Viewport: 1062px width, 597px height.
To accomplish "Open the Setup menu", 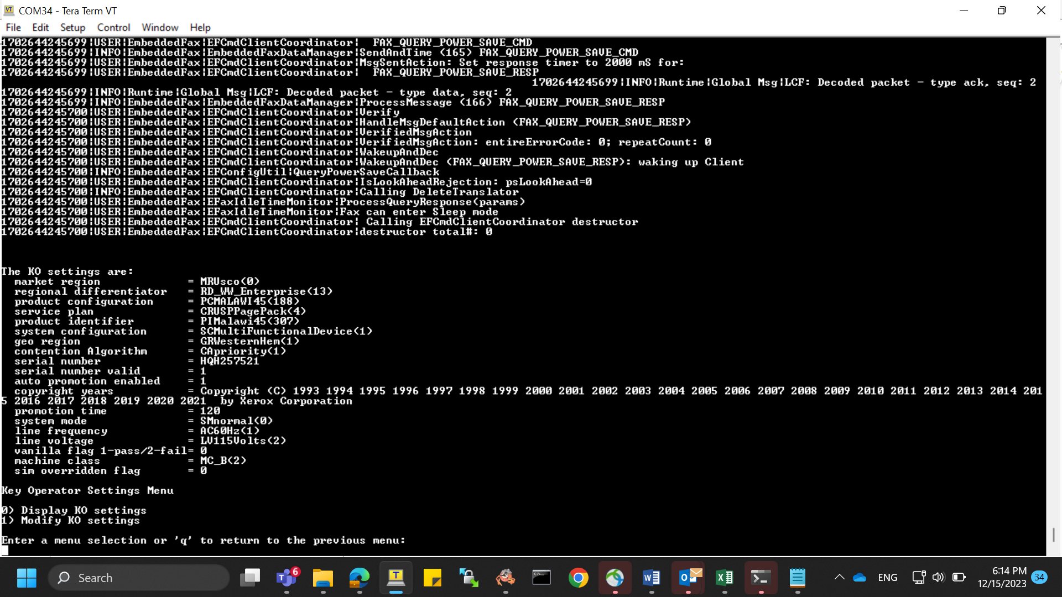I will click(x=72, y=27).
